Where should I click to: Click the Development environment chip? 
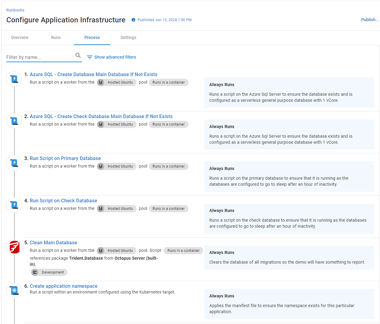click(49, 272)
